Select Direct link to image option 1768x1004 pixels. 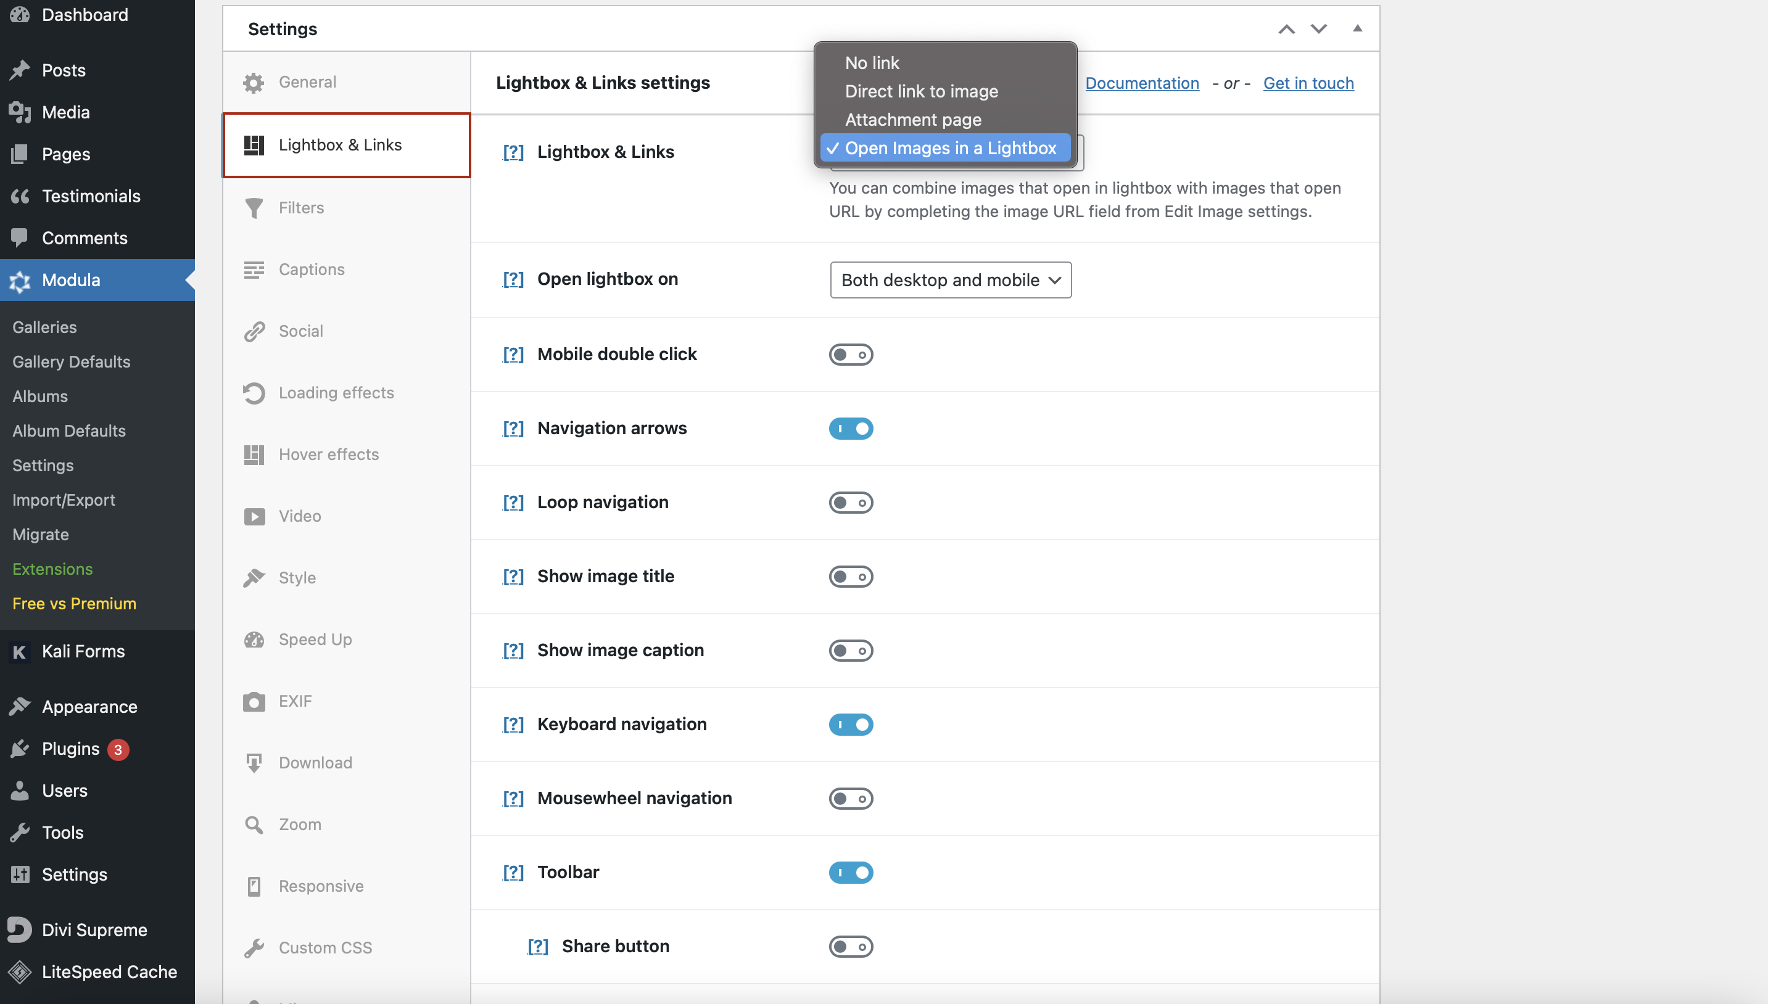(x=922, y=90)
